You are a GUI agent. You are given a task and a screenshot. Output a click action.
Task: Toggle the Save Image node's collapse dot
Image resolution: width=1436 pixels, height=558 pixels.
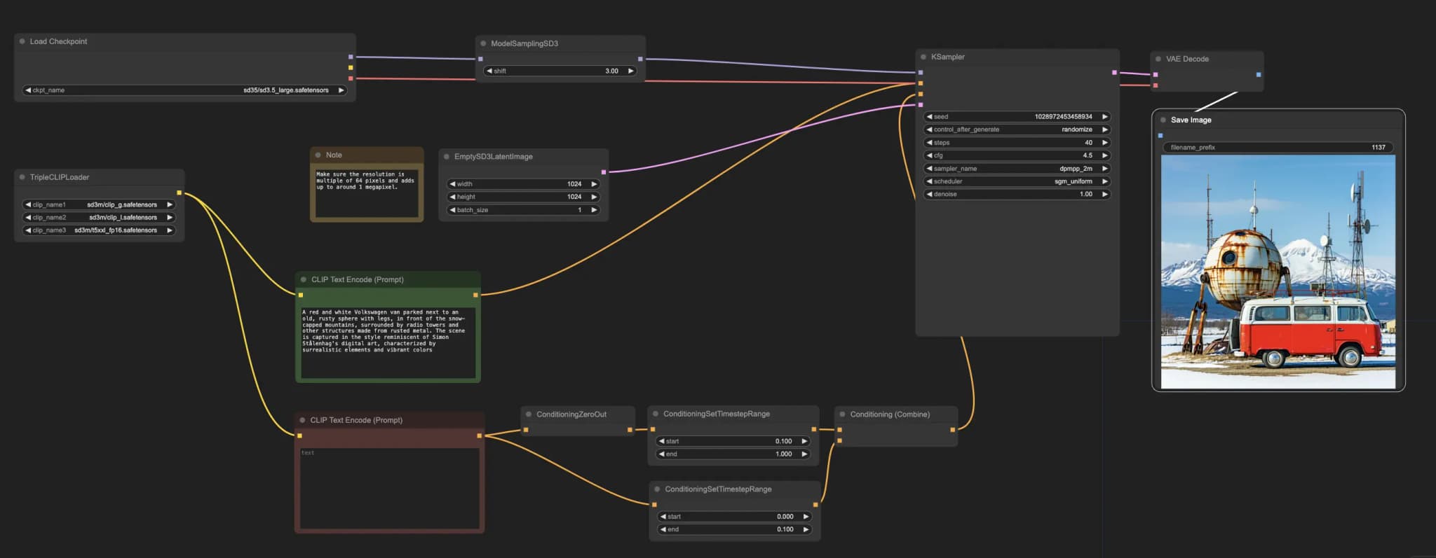click(x=1163, y=120)
